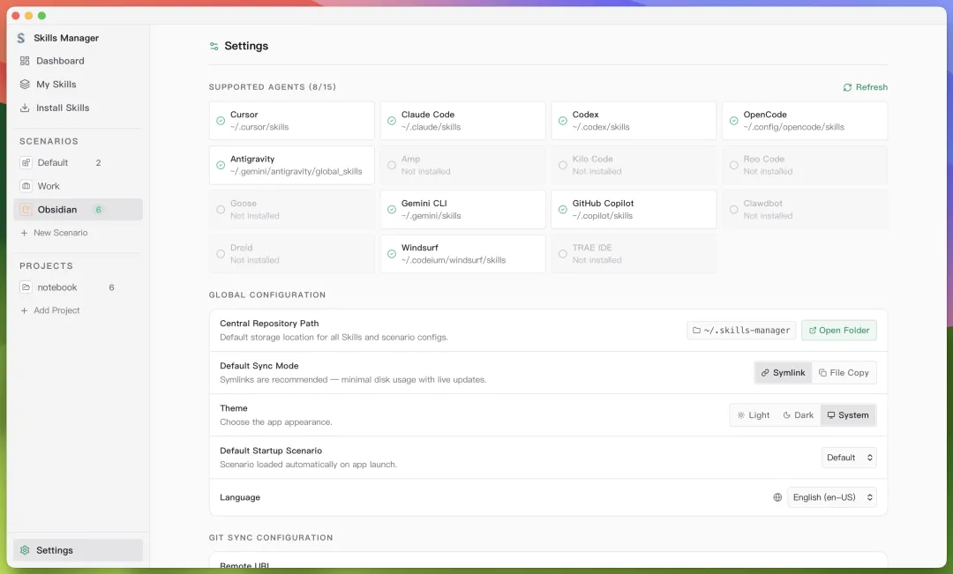Click the Windsurf check icon

[392, 254]
